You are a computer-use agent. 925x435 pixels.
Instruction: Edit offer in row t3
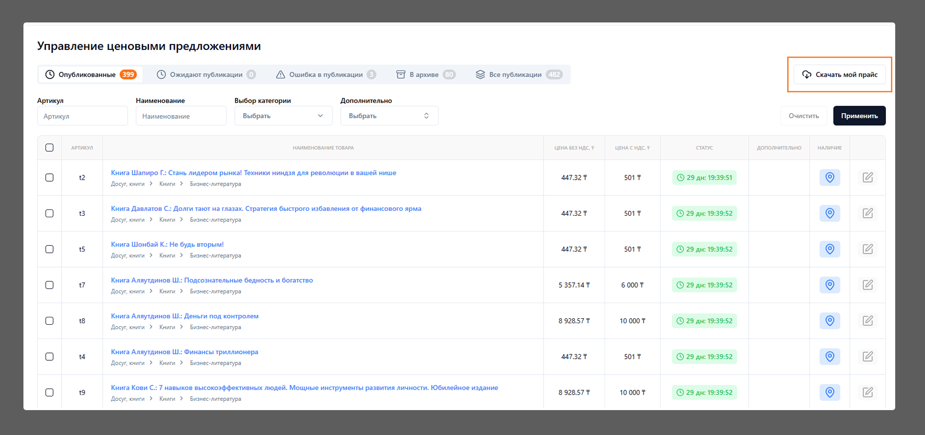click(867, 213)
